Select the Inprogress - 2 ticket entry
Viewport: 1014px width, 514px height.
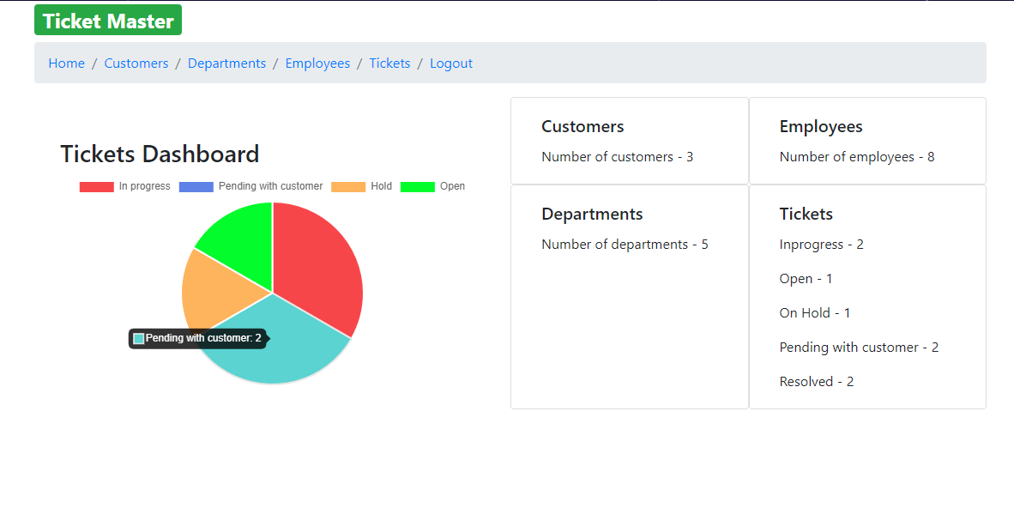(x=821, y=244)
